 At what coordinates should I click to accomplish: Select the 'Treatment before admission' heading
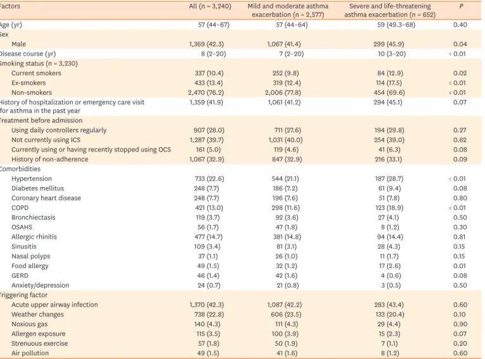coord(41,120)
